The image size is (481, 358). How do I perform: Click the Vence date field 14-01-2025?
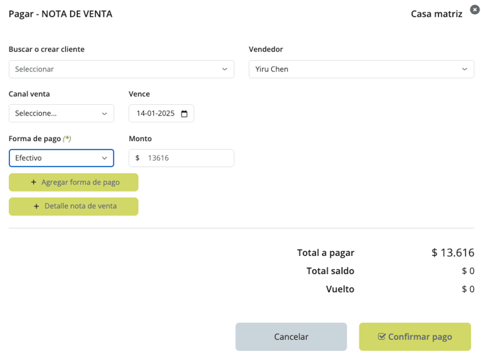click(161, 113)
